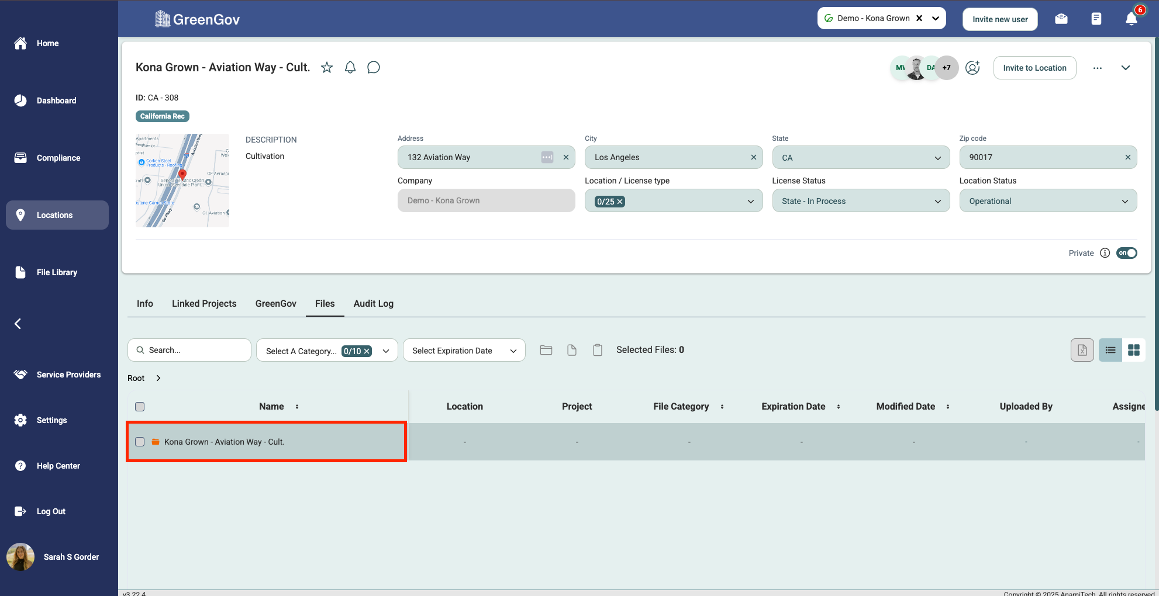Toggle the Private switch off
1159x596 pixels.
point(1126,253)
